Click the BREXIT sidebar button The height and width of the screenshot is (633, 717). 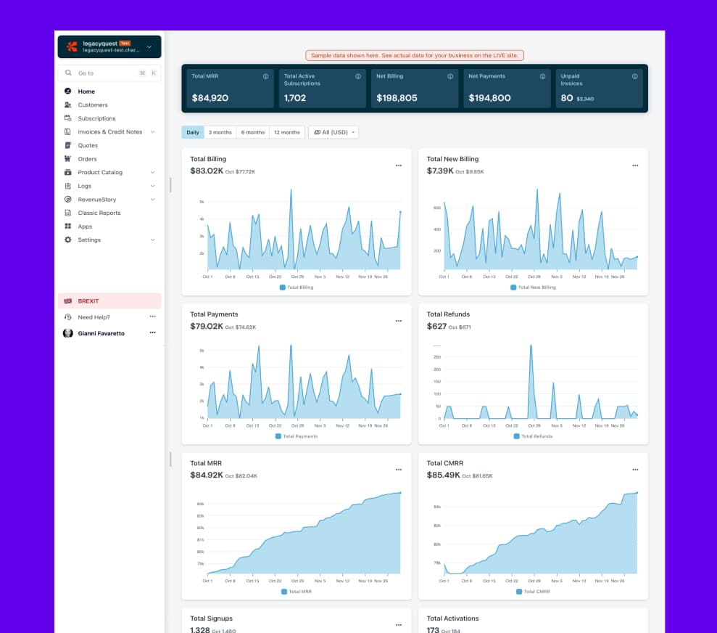(x=87, y=300)
